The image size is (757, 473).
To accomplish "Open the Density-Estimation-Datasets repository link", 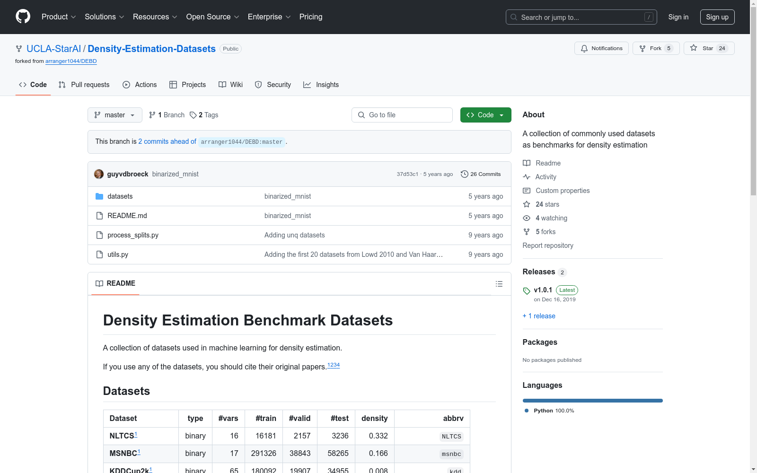I will [152, 49].
